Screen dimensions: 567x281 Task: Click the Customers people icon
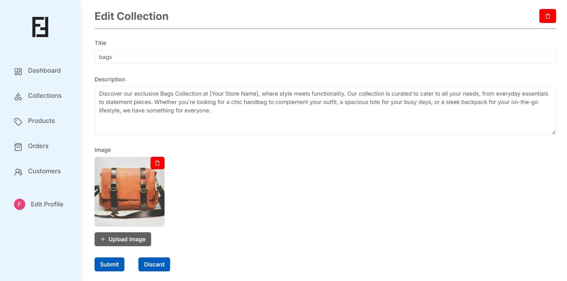[x=18, y=172]
